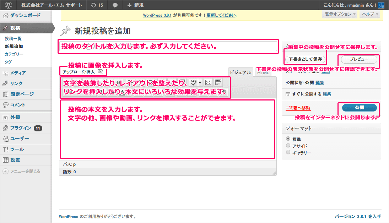Toggle the kitchen sink toolbar icon

pos(218,82)
